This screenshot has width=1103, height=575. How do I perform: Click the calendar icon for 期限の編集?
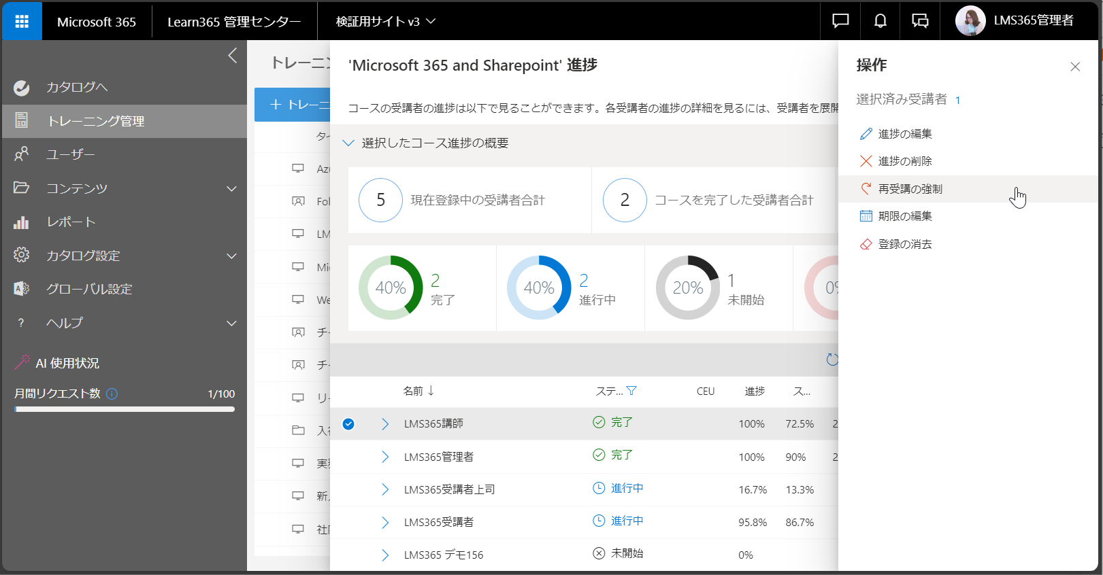click(x=866, y=216)
